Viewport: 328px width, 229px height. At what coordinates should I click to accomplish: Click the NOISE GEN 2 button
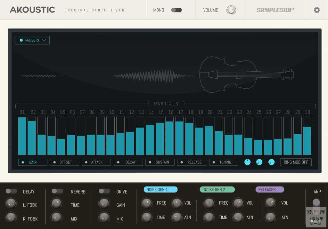coord(217,190)
